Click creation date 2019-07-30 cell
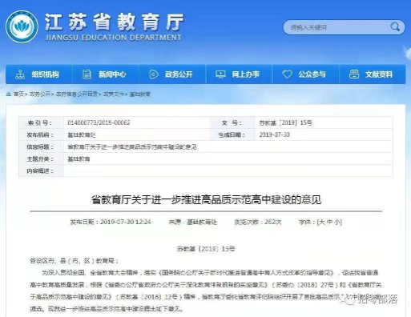The height and width of the screenshot is (317, 411). click(274, 134)
